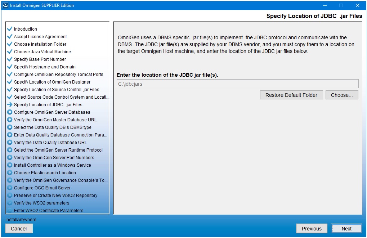Viewport: 367px width, 238px height.
Task: Click the circle beside Verify OmniGen Governance Console step
Action: tap(10, 180)
